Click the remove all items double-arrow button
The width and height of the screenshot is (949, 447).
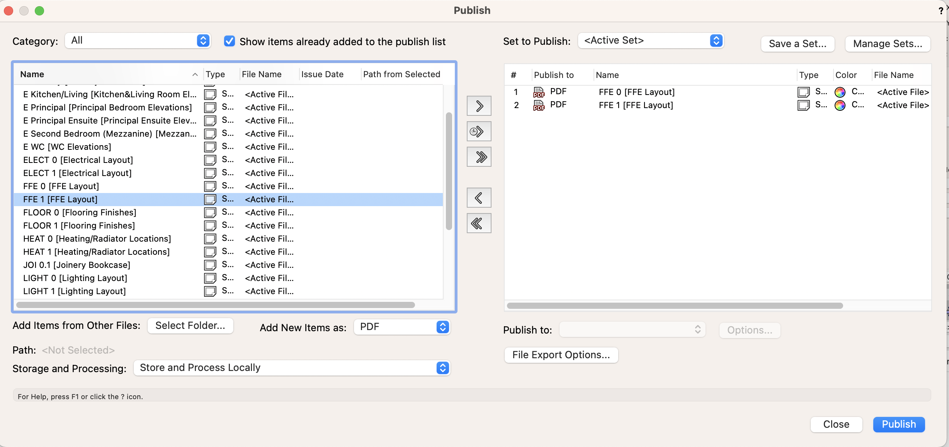pyautogui.click(x=479, y=223)
